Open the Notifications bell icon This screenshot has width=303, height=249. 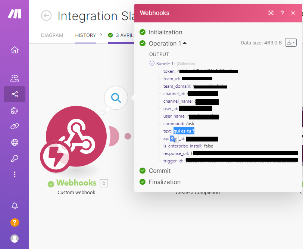[15, 206]
